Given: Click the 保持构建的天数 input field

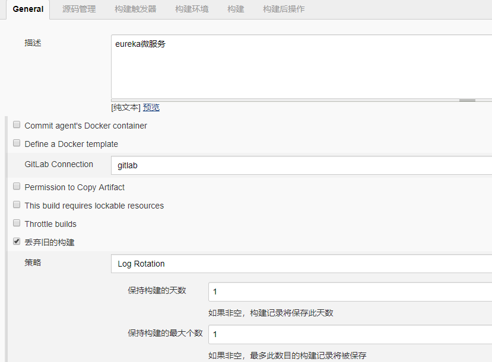Looking at the screenshot, I should click(350, 291).
